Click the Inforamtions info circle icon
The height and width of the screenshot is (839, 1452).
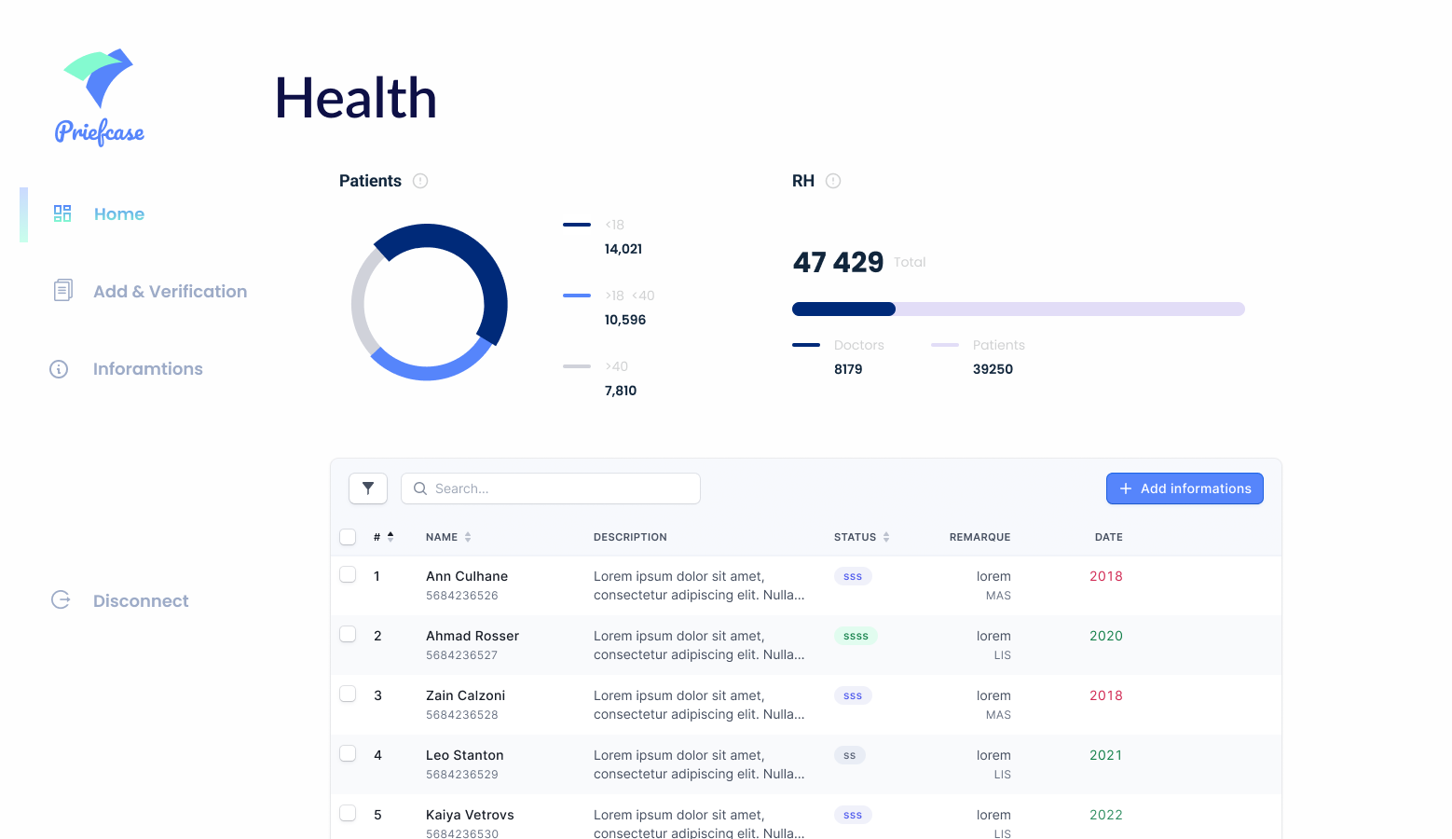(x=59, y=369)
